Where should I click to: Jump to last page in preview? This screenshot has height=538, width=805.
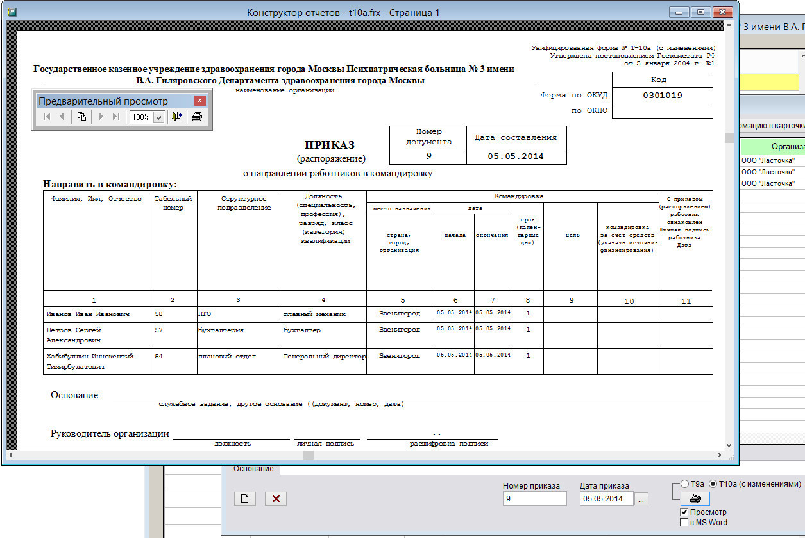pos(116,117)
